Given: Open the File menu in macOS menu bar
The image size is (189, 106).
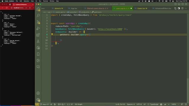Looking at the screenshot, I should point(17,1).
